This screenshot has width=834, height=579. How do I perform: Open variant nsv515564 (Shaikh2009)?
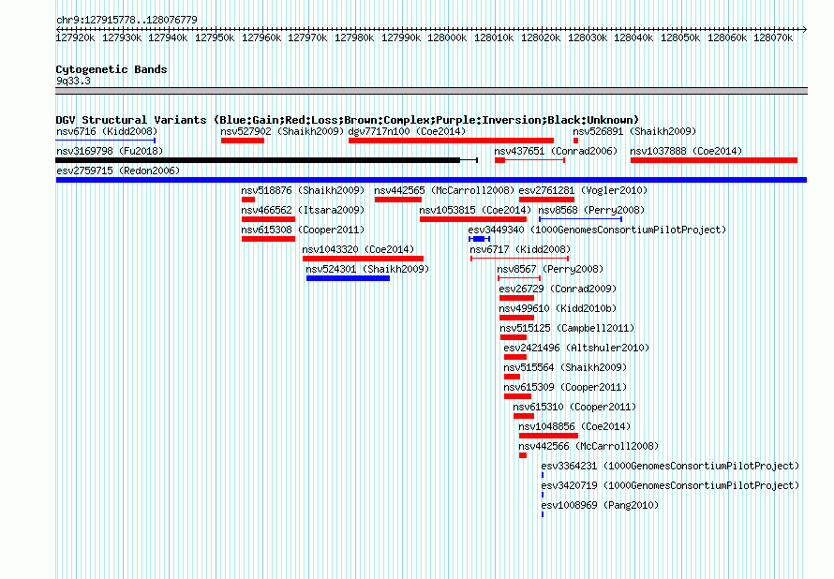(x=565, y=367)
